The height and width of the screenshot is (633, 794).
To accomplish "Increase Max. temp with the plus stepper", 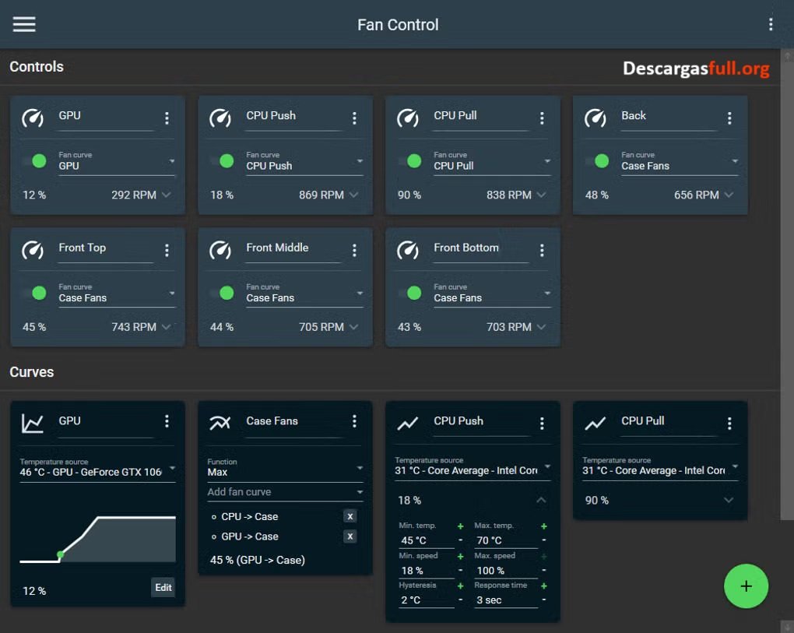I will coord(543,524).
